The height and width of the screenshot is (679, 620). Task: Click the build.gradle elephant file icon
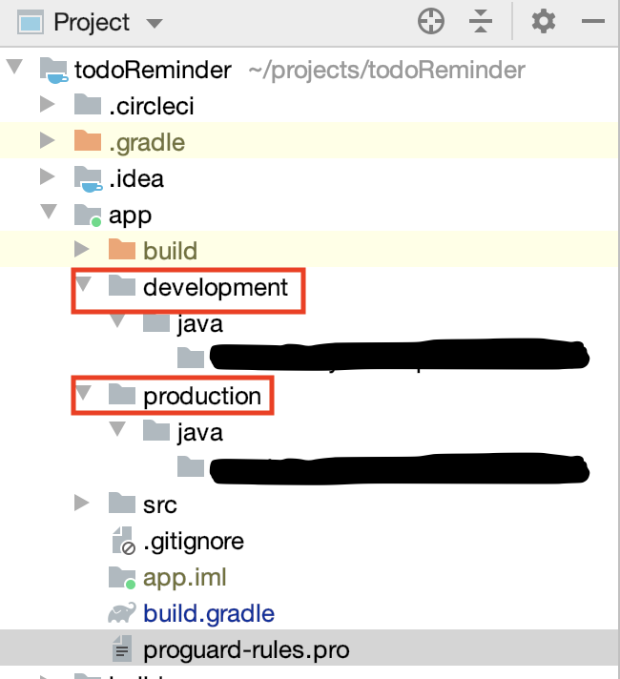click(121, 613)
